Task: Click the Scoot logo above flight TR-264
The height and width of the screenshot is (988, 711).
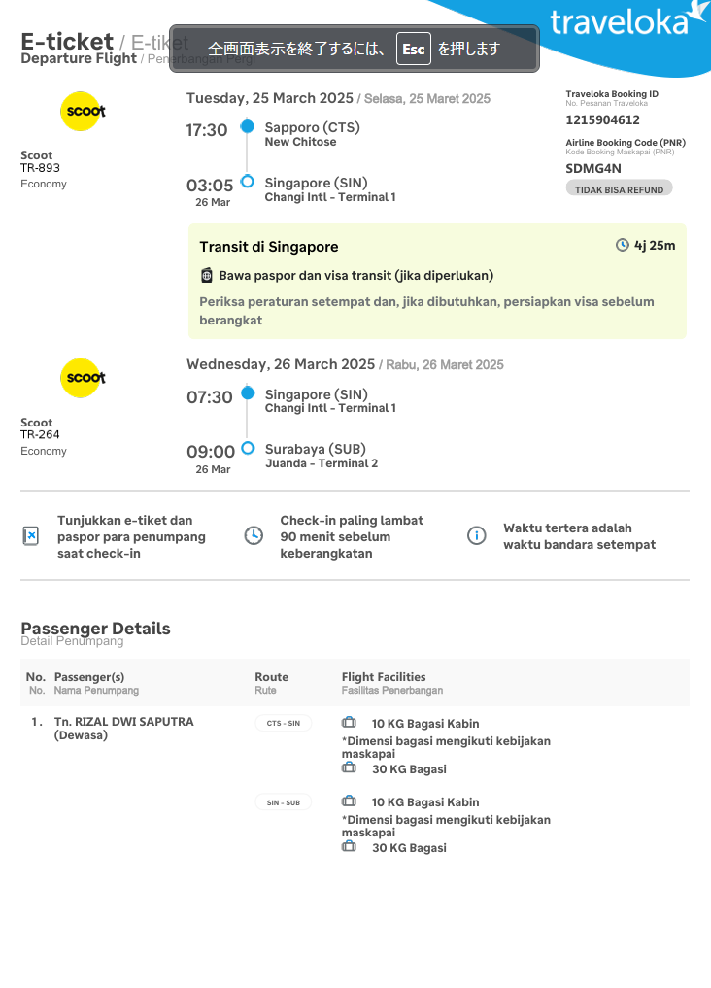Action: coord(83,378)
